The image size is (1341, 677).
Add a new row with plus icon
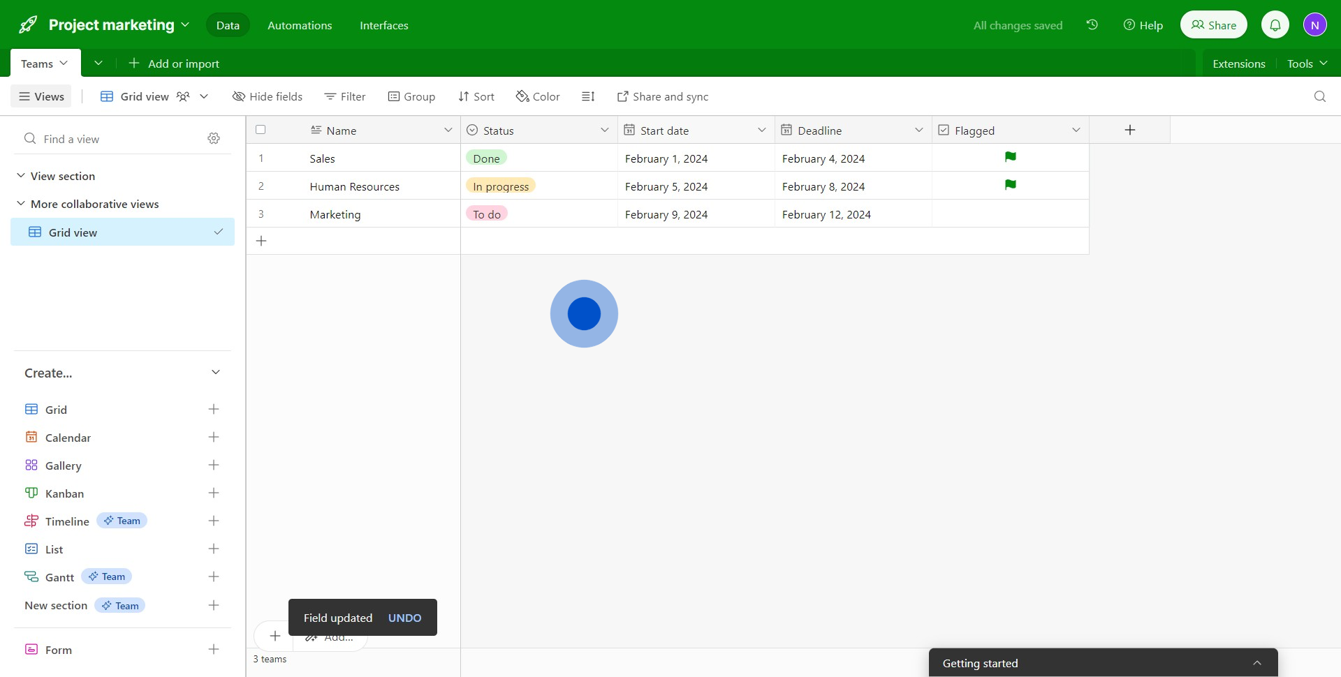click(x=261, y=241)
